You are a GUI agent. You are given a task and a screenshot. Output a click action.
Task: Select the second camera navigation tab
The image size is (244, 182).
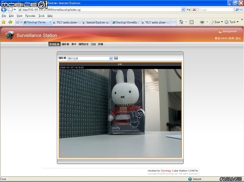coord(65,44)
